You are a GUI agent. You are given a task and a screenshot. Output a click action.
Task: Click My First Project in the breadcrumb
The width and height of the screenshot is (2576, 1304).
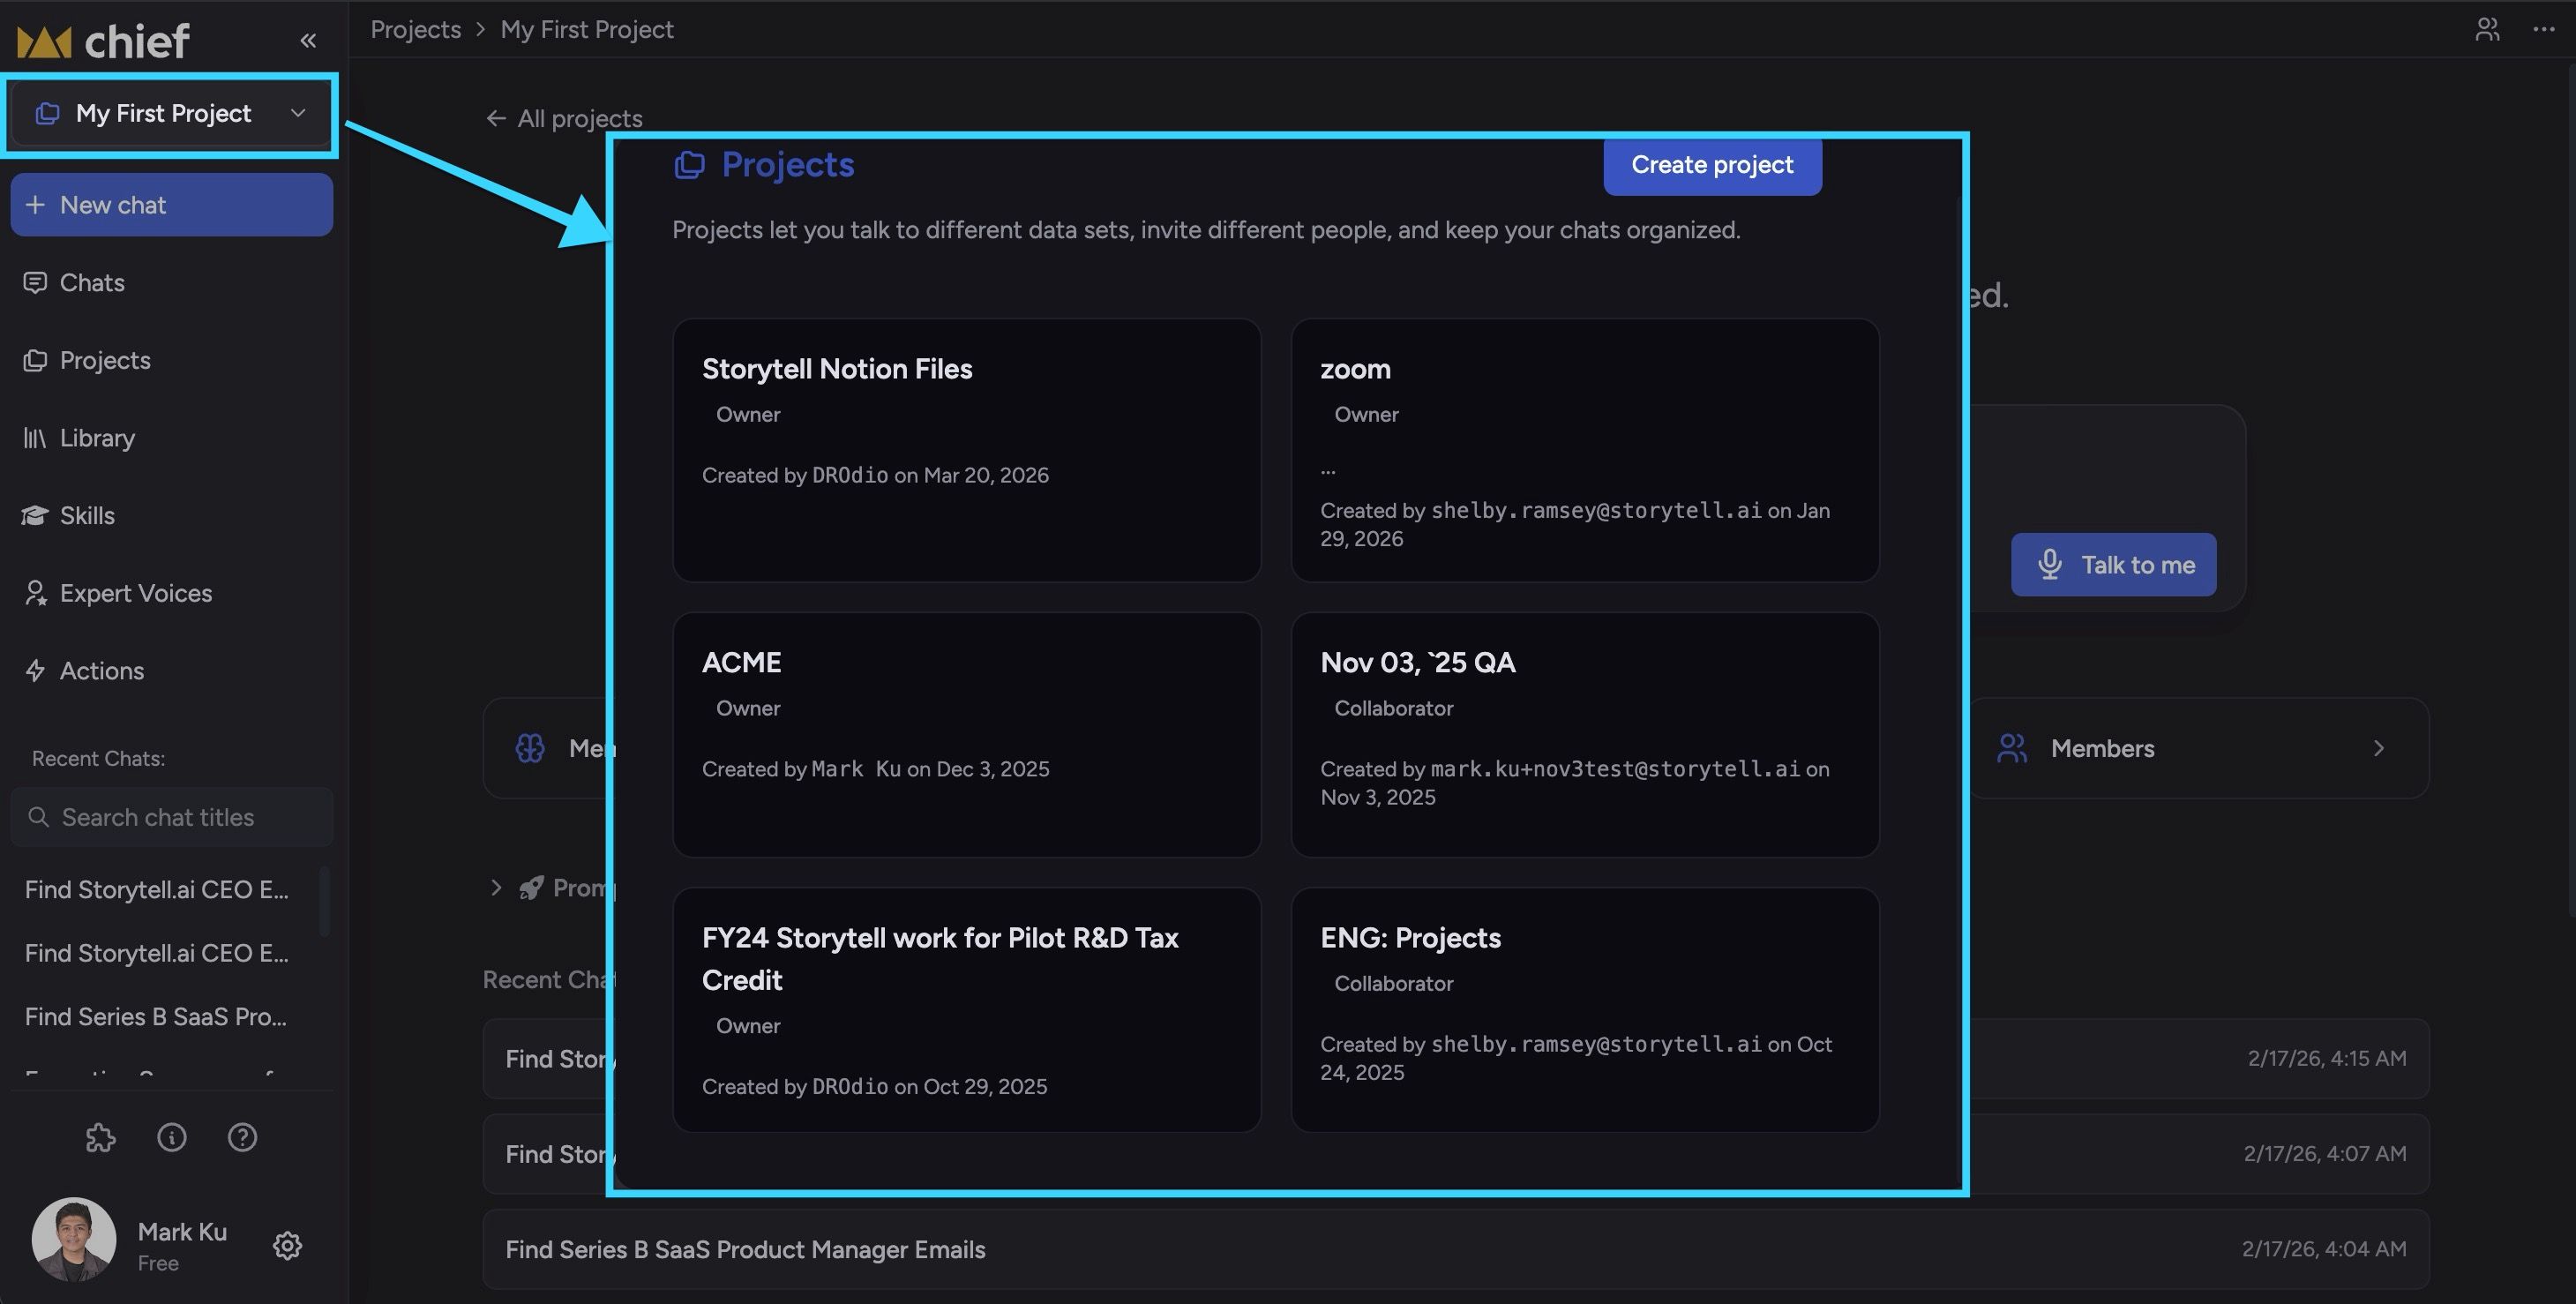[x=587, y=29]
